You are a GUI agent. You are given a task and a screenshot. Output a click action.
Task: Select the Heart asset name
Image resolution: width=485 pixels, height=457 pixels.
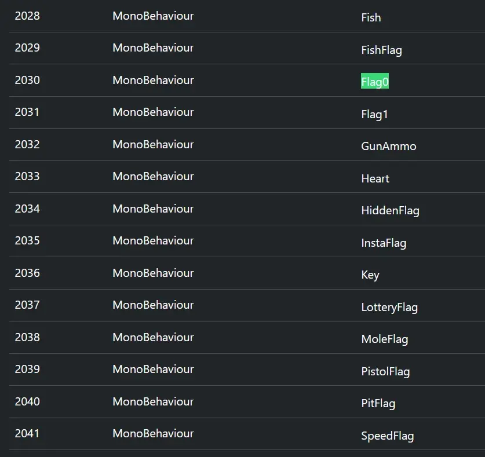pyautogui.click(x=375, y=178)
